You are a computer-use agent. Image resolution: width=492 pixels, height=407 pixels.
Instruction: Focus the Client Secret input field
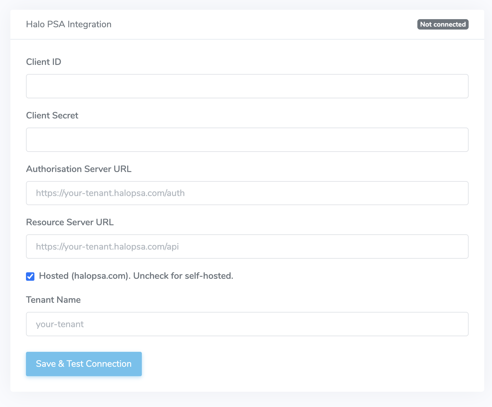pos(247,140)
